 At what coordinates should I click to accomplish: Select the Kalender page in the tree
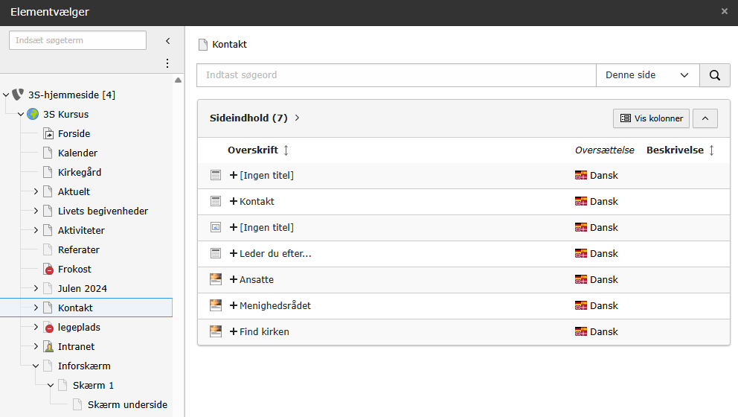pyautogui.click(x=77, y=153)
